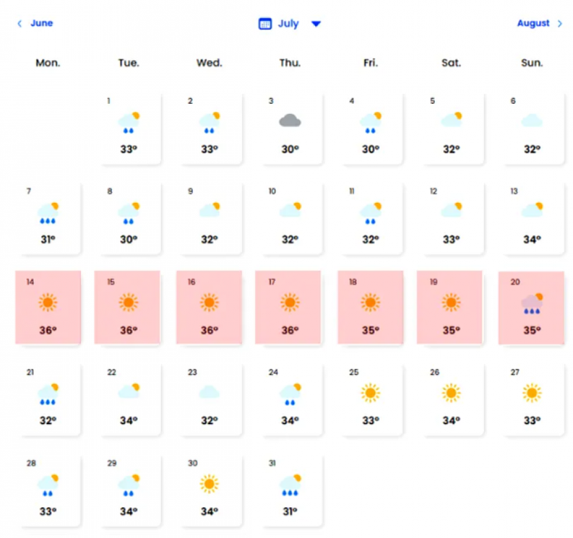
Task: Click the red highlighted July 19 card
Action: 451,307
